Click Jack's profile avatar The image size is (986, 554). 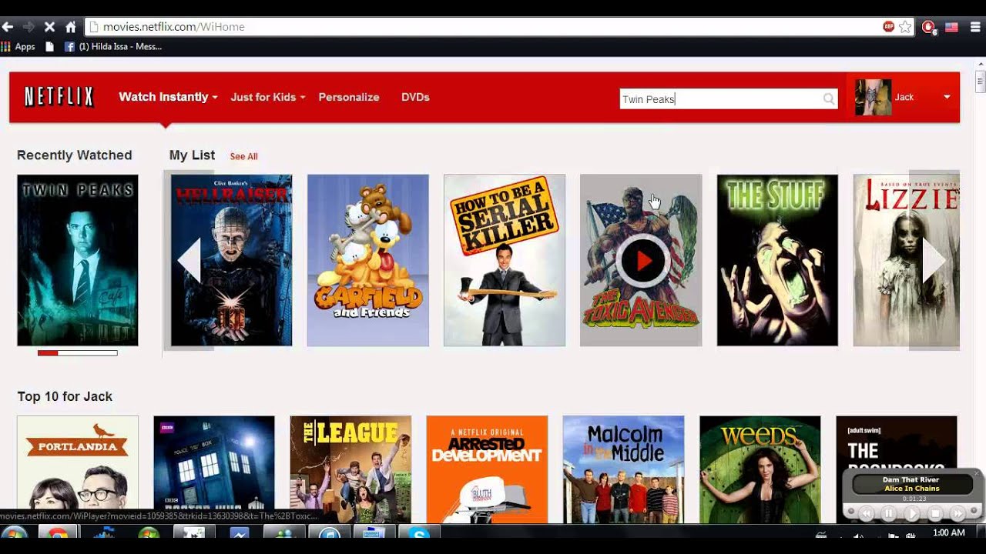[x=873, y=97]
